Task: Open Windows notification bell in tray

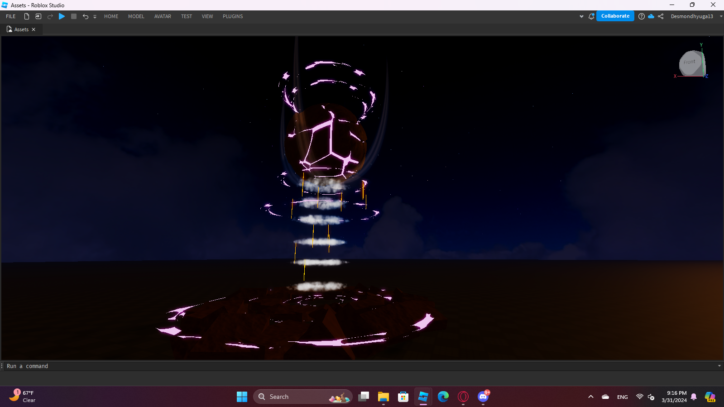Action: point(694,397)
